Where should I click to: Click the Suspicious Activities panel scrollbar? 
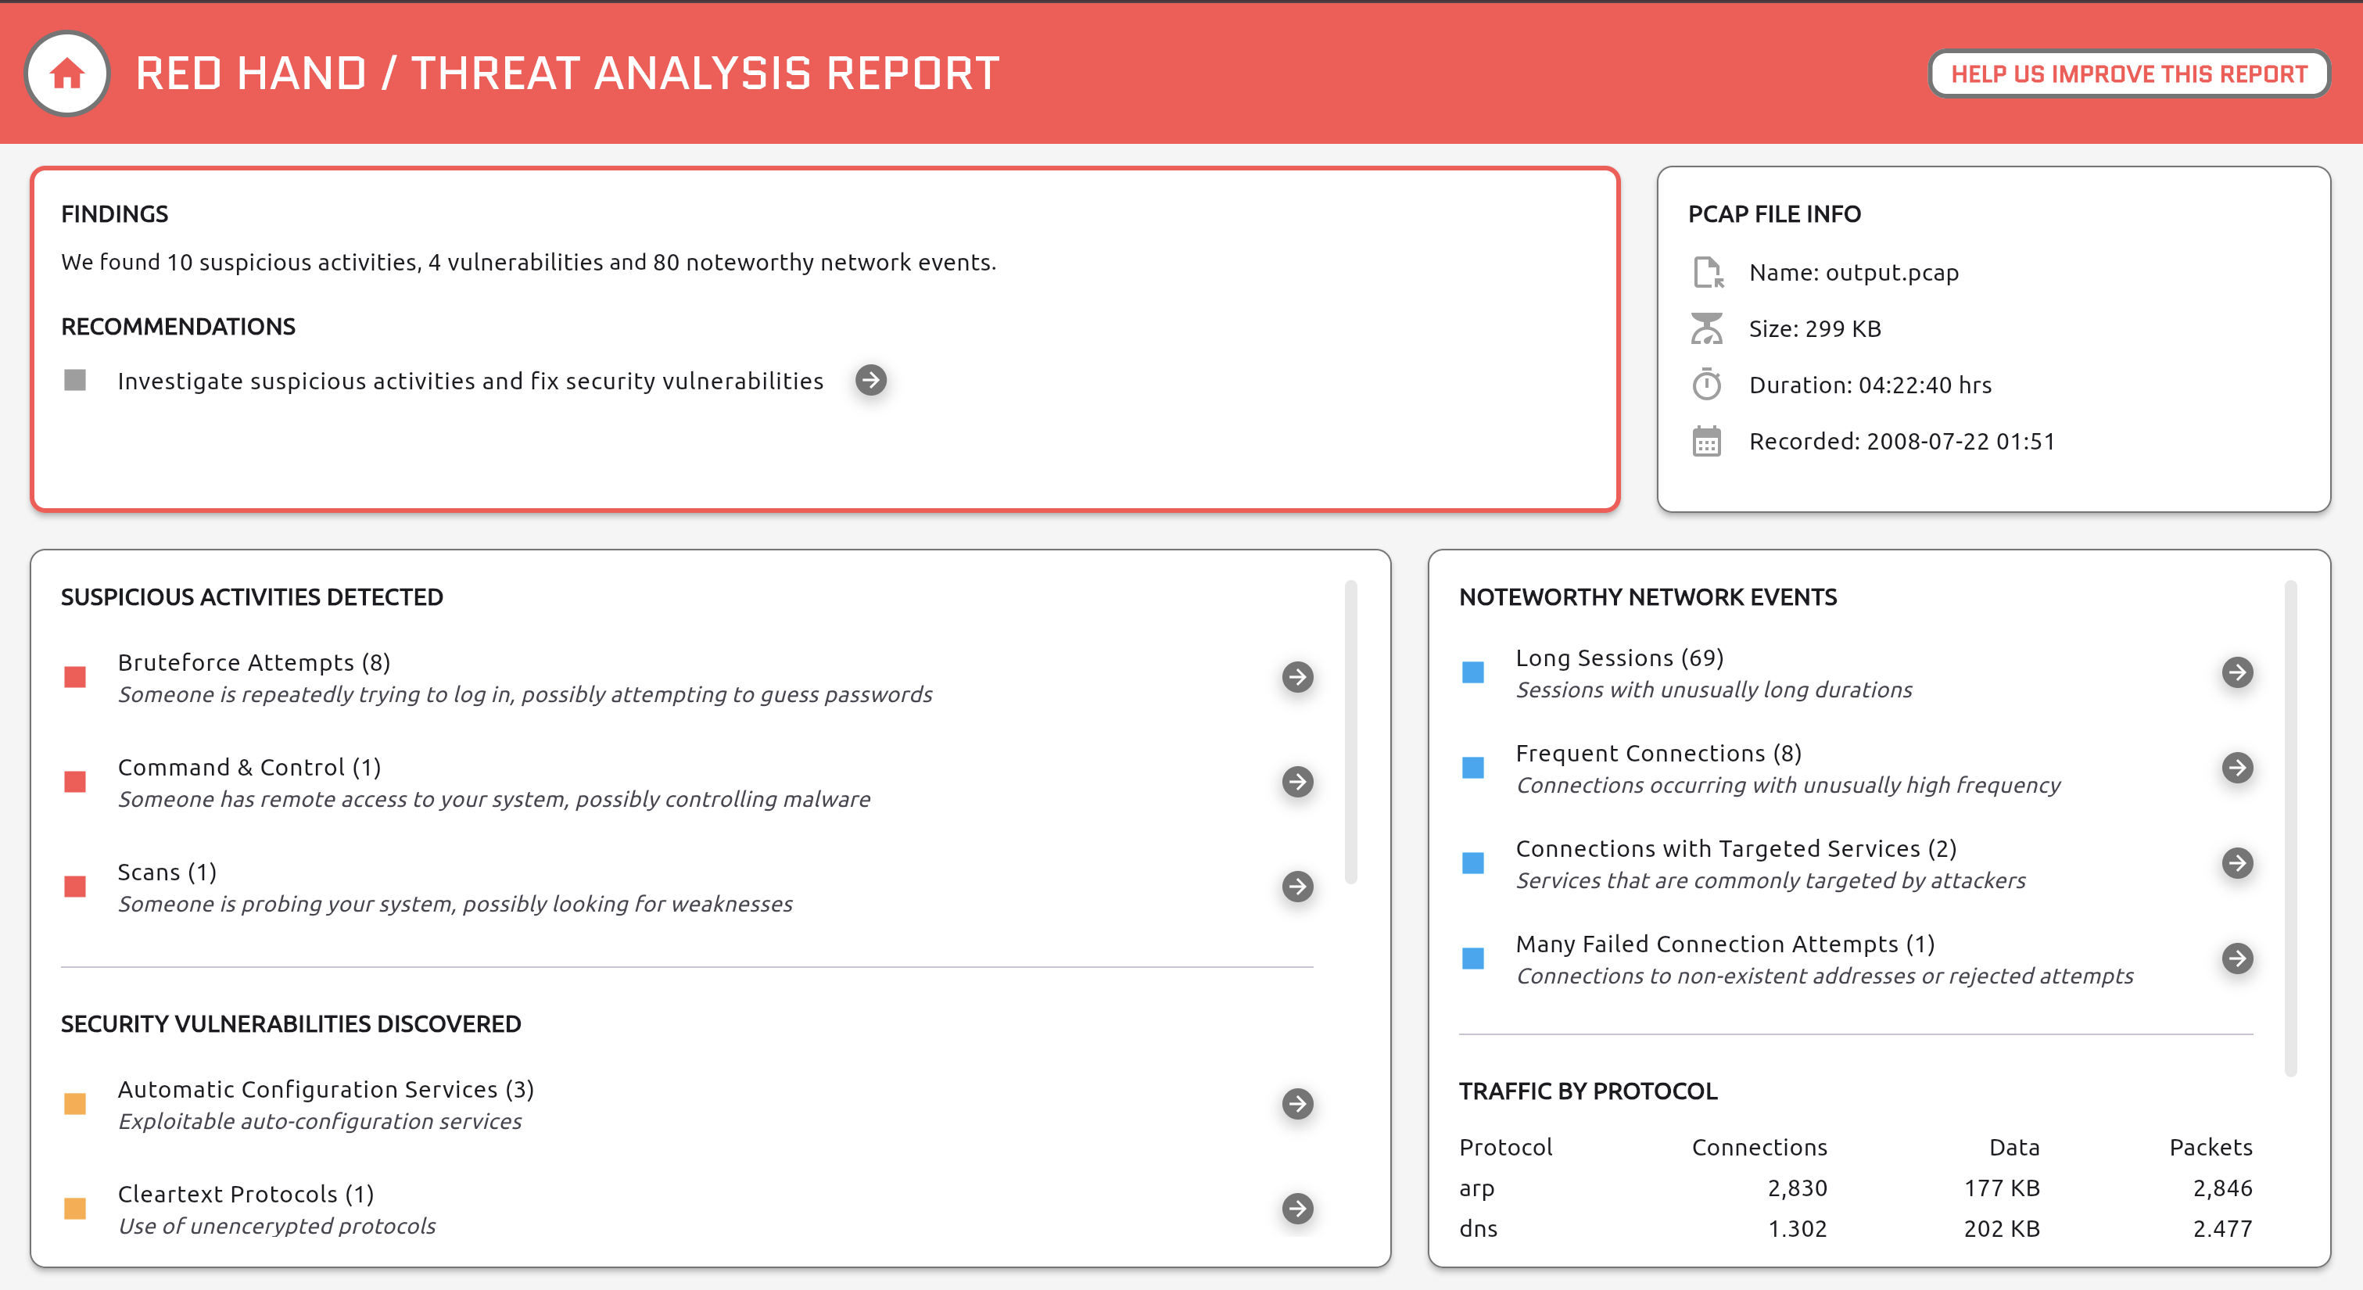pyautogui.click(x=1350, y=732)
